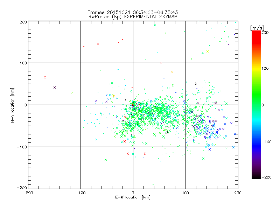Screen dimensions: 280x210
Task: Click the yellow cross near 140 km E-W, 125 km N-S
Action: pos(208,51)
